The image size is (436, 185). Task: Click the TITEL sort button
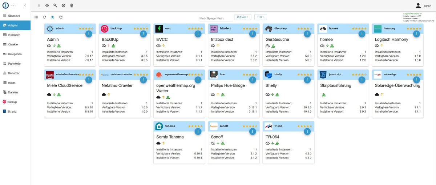point(261,17)
